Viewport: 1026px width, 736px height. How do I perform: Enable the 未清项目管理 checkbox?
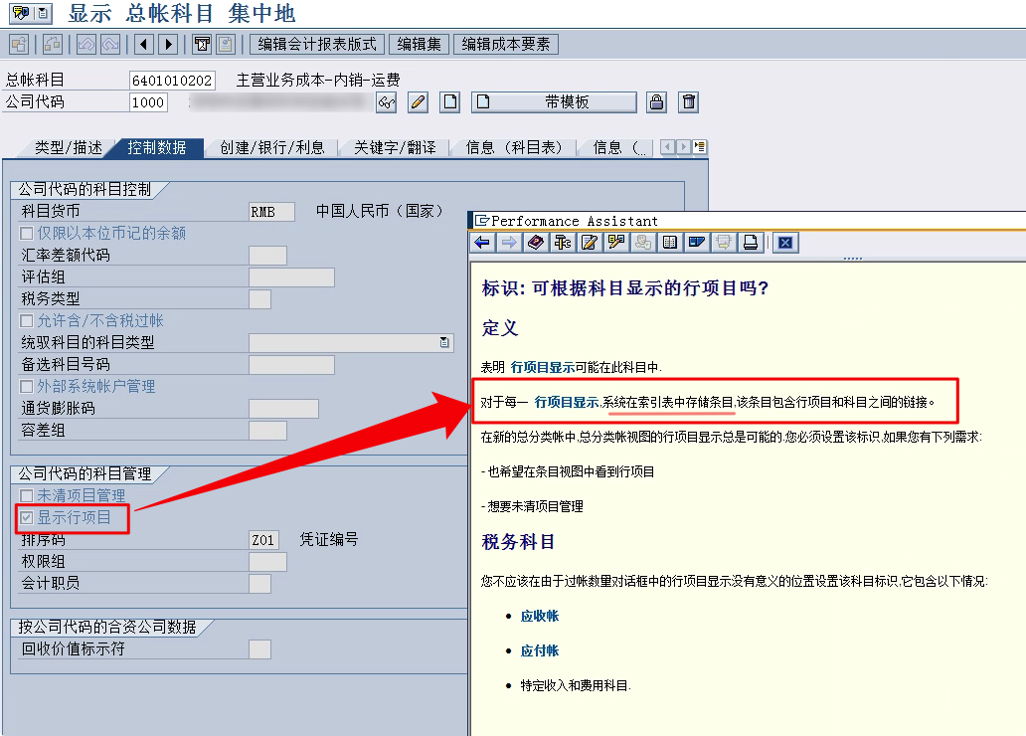25,495
